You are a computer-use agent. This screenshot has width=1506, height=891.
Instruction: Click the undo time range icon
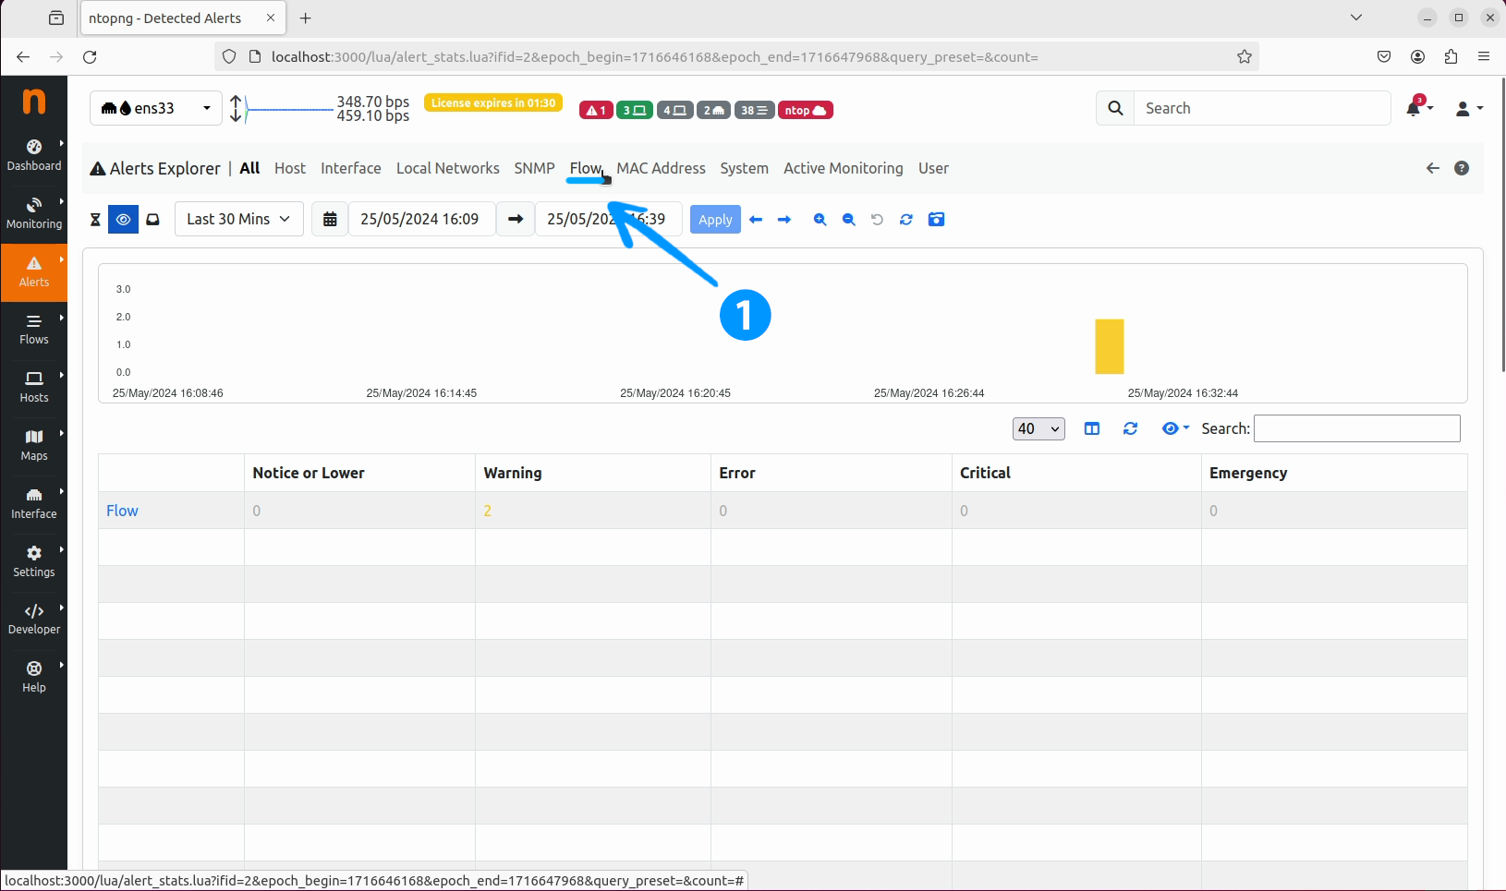coord(877,220)
